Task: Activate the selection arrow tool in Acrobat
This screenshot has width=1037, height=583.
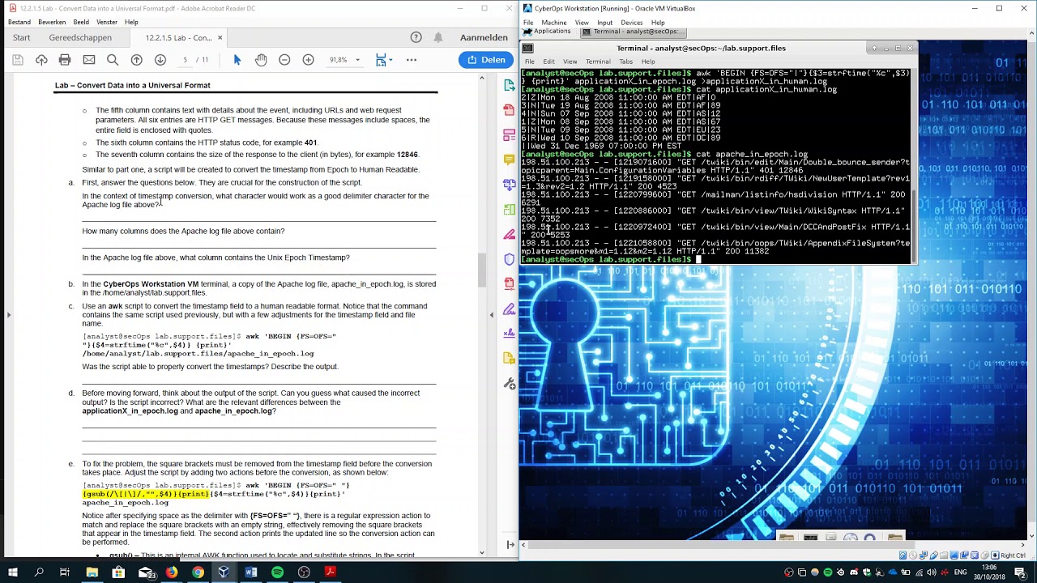Action: point(237,60)
